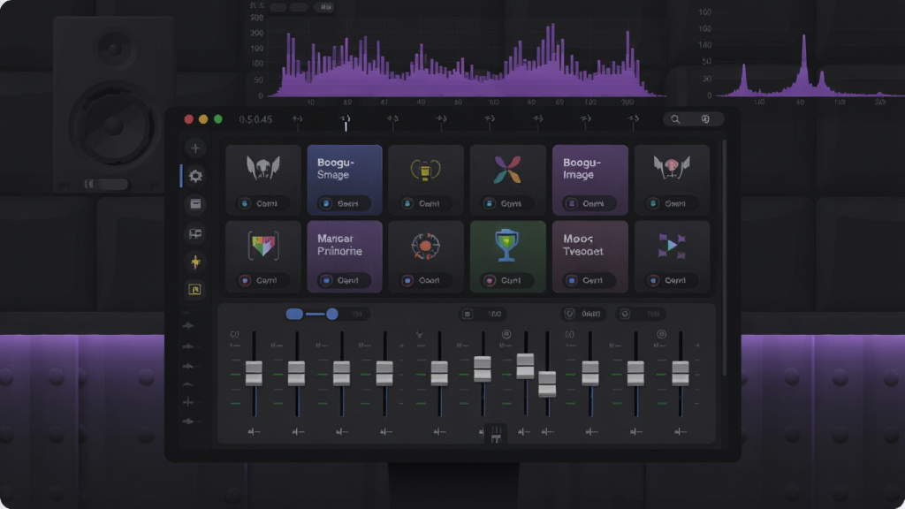
Task: Open the circular-icon pill at mixer top right
Action: tap(640, 314)
